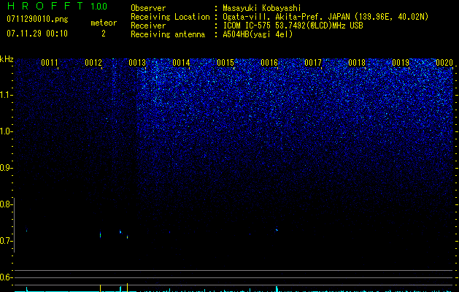
Task: Click the meteor label
Action: [104, 23]
